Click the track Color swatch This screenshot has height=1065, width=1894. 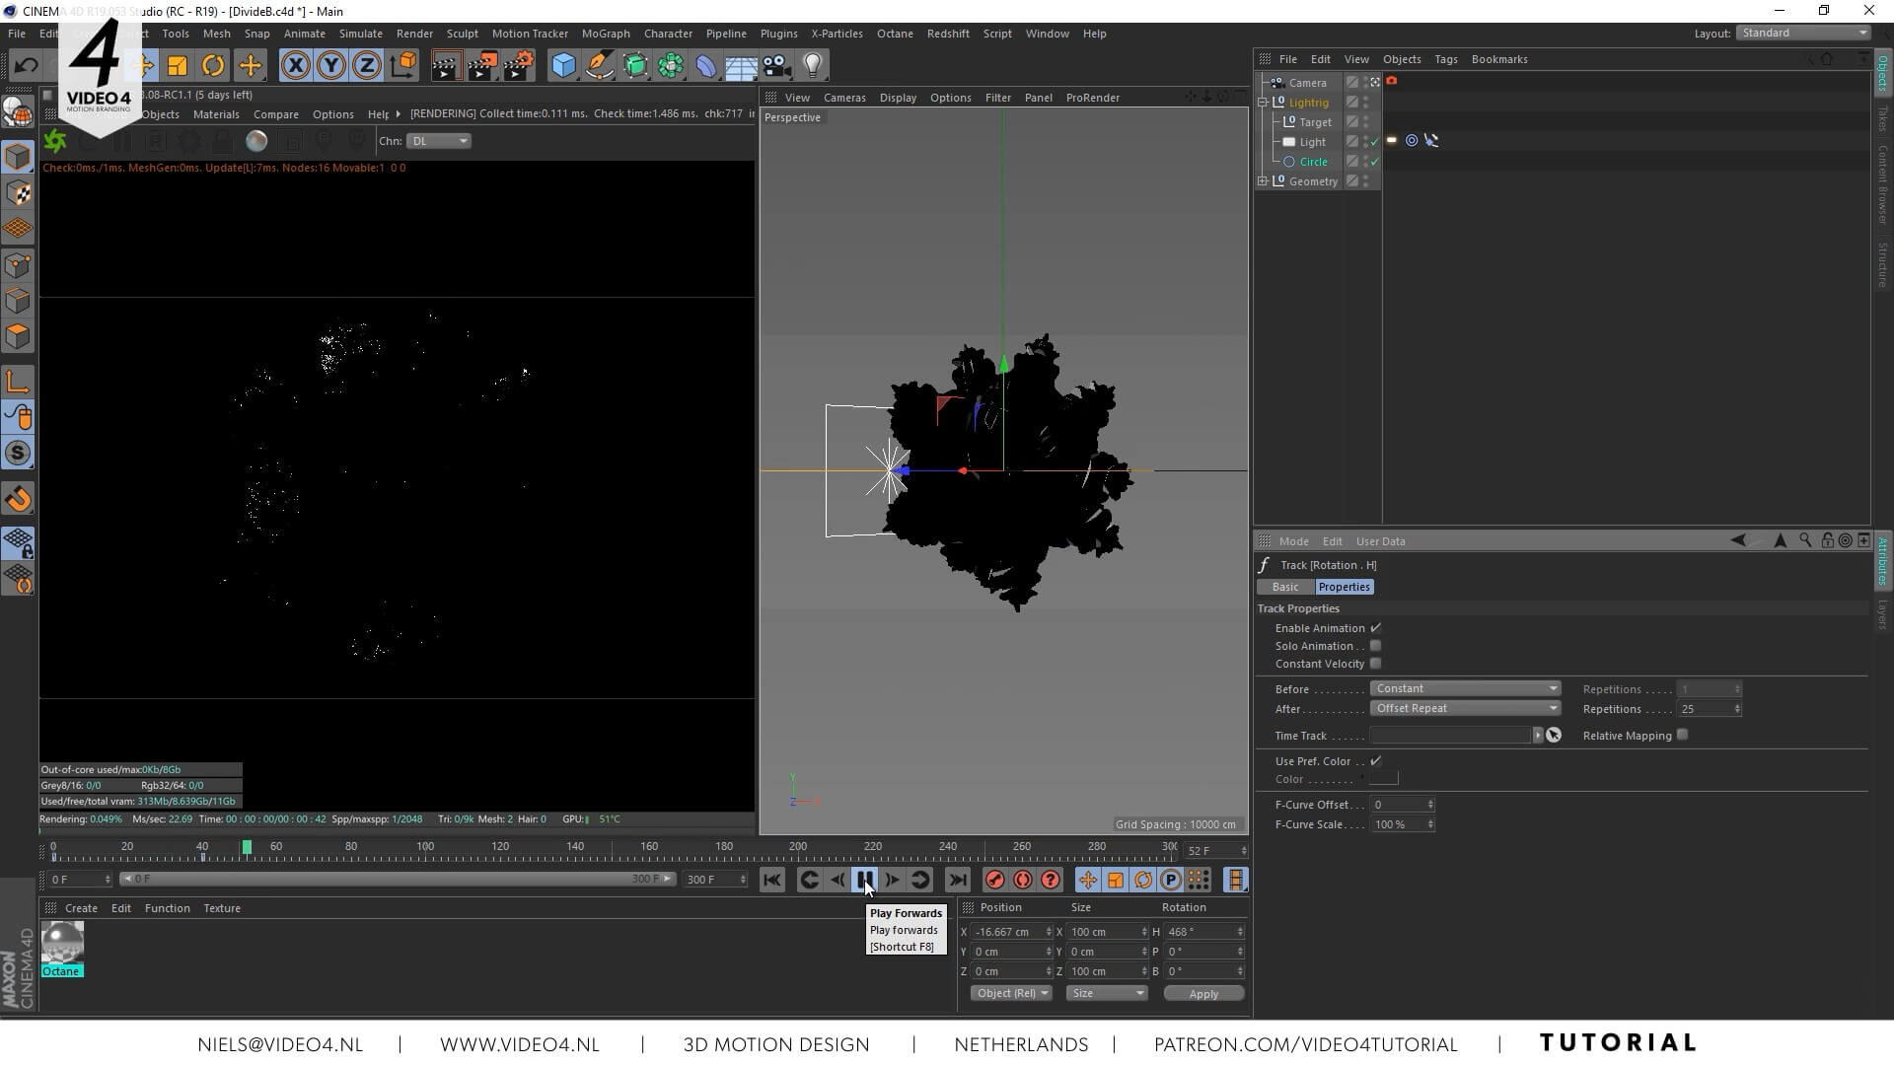click(1383, 779)
